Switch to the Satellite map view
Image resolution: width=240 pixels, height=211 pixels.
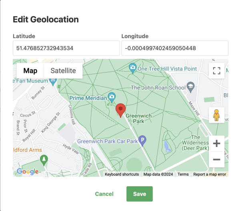tap(63, 71)
